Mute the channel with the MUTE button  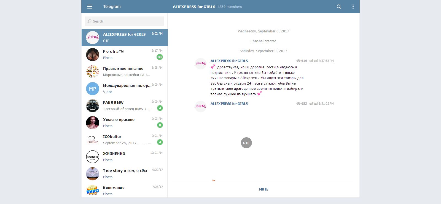tap(263, 189)
